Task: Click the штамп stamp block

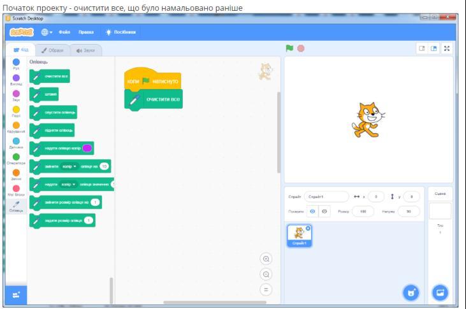Action: click(44, 94)
